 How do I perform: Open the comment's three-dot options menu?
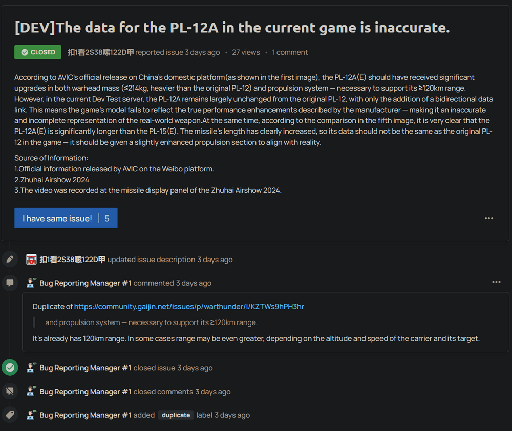click(x=496, y=282)
